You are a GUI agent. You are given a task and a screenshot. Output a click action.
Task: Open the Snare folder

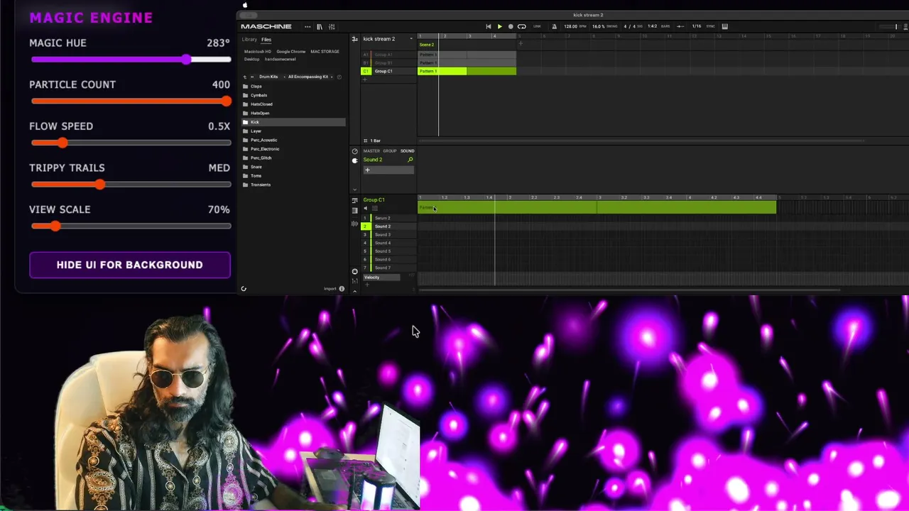point(294,167)
